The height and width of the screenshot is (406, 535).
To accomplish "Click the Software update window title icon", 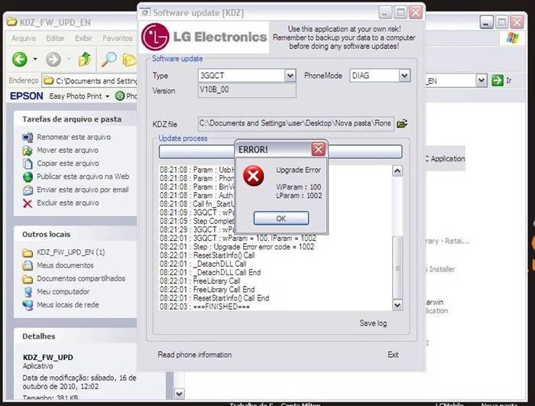I will 146,13.
